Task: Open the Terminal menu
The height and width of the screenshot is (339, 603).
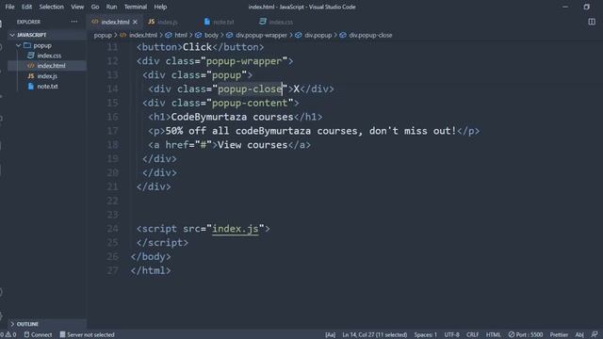Action: point(136,7)
